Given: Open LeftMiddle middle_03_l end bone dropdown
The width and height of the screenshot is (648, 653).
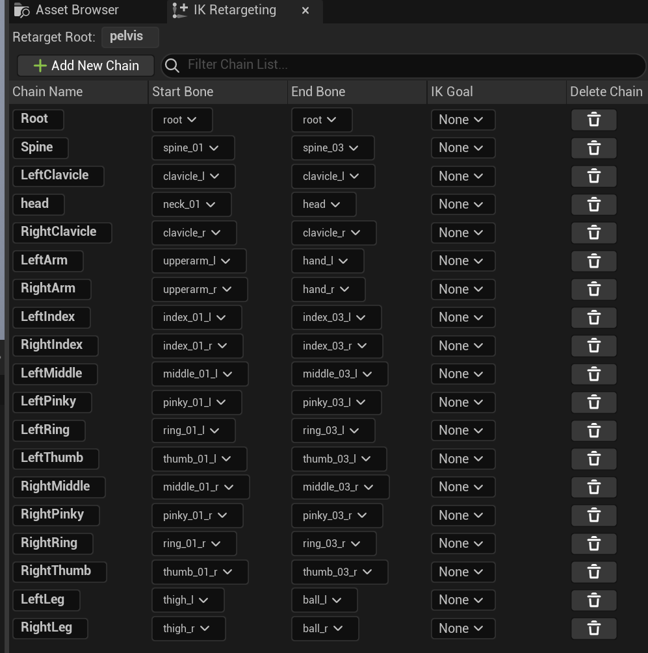Looking at the screenshot, I should pyautogui.click(x=339, y=374).
